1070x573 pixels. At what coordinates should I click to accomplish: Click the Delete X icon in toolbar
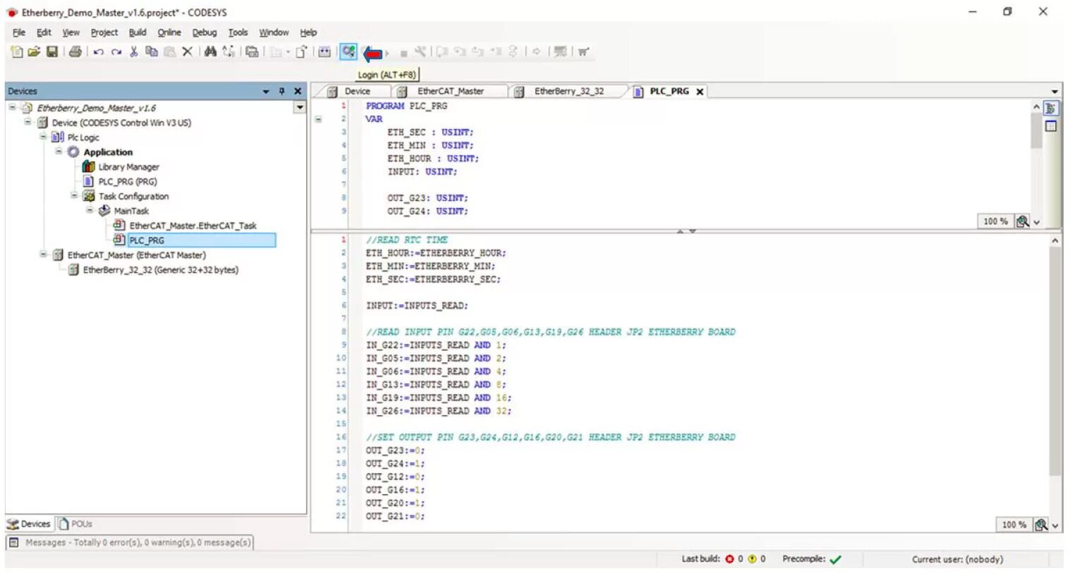[x=187, y=51]
